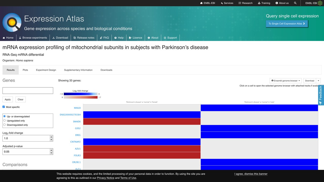
Task: Switch to the Plots tab
Action: pyautogui.click(x=25, y=70)
